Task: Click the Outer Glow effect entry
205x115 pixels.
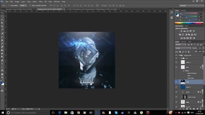Action: point(191,78)
